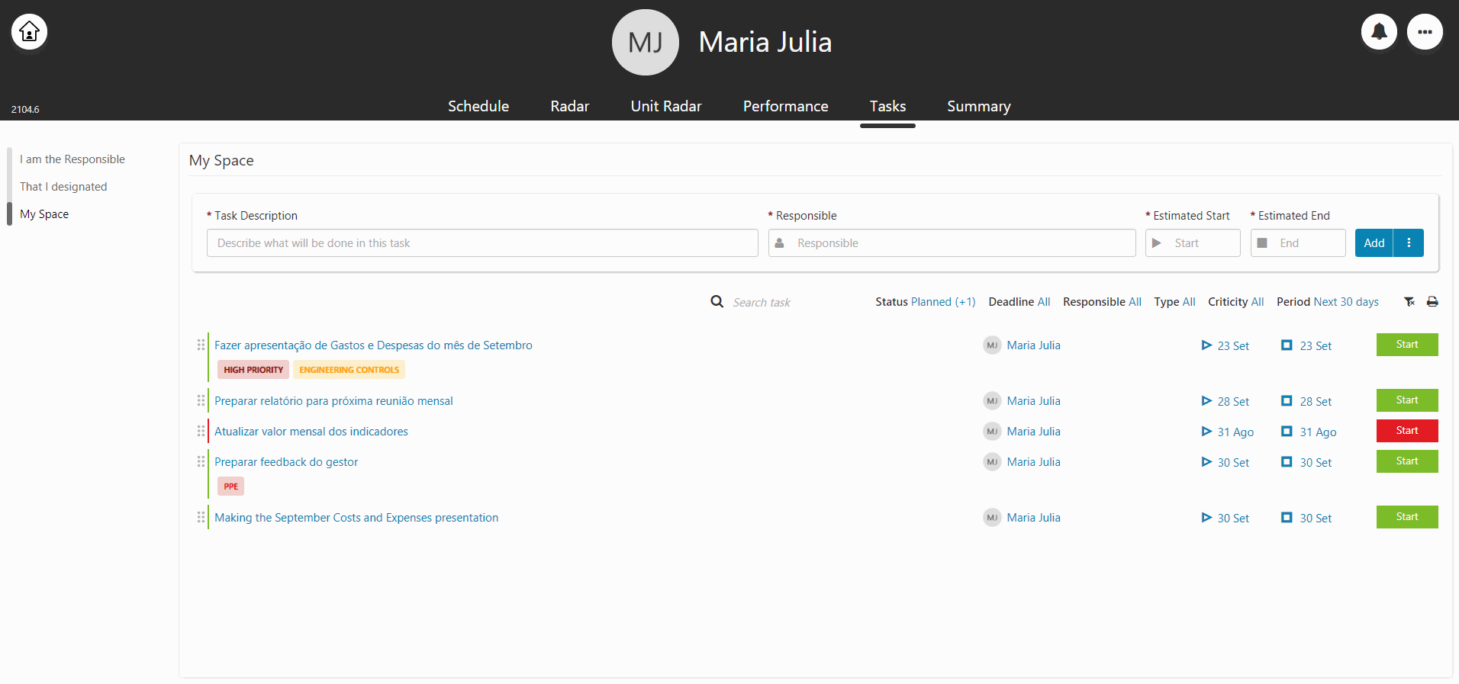1459x684 pixels.
Task: Click the Responsible input field
Action: point(952,242)
